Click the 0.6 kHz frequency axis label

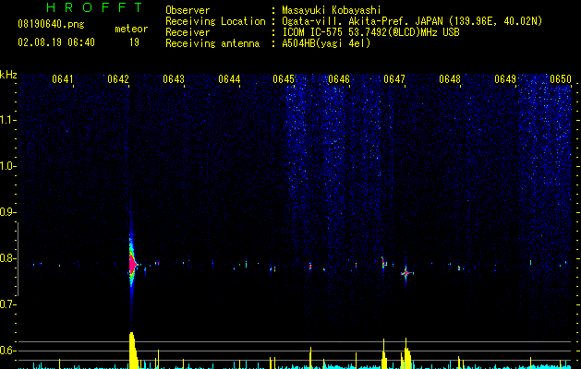click(x=7, y=351)
